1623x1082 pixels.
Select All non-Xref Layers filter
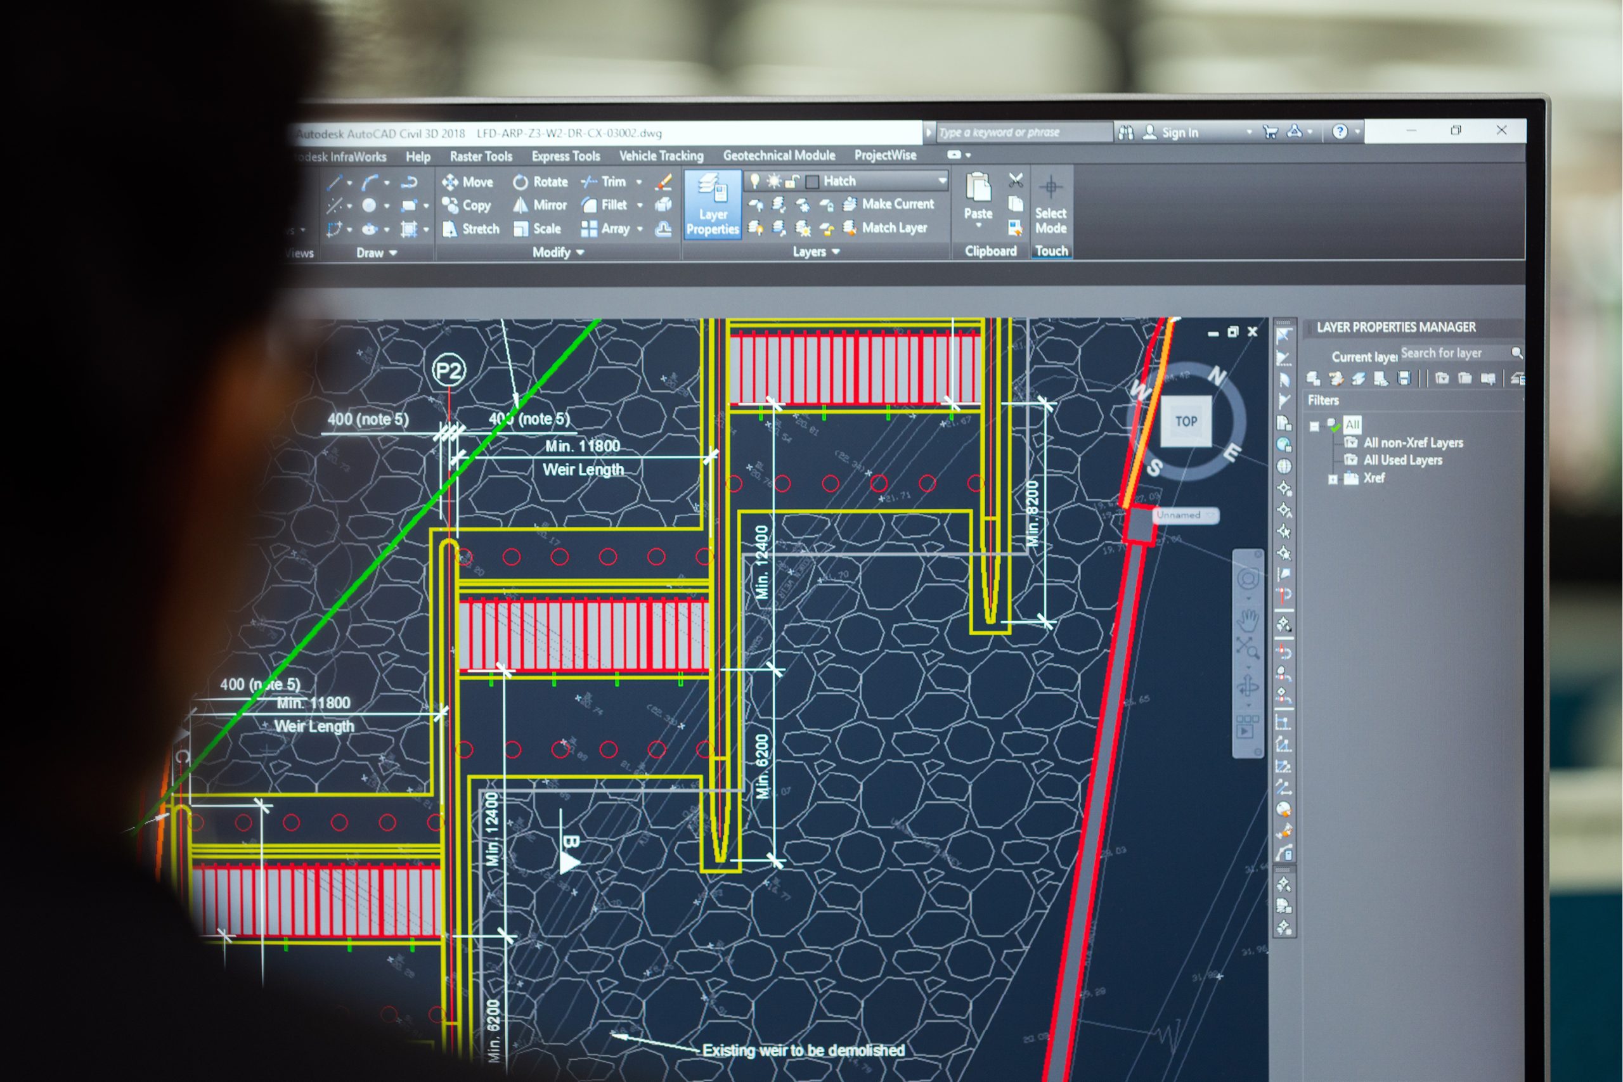(x=1413, y=443)
